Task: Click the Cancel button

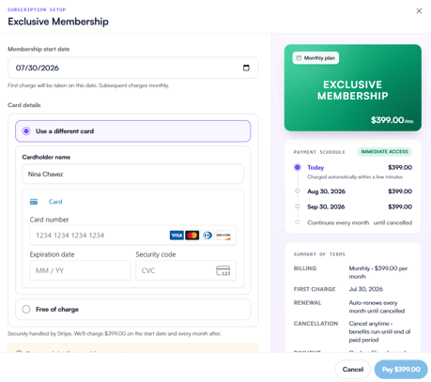Action: pos(353,370)
